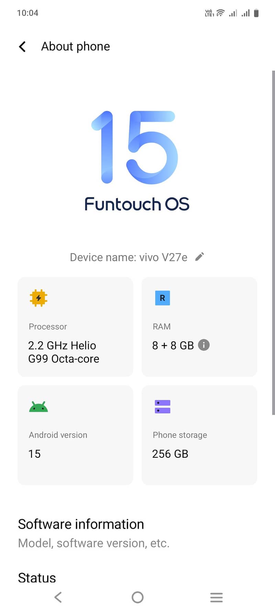The image size is (275, 612).
Task: Tap the 'Funtouch OS' wordmark
Action: 137,204
